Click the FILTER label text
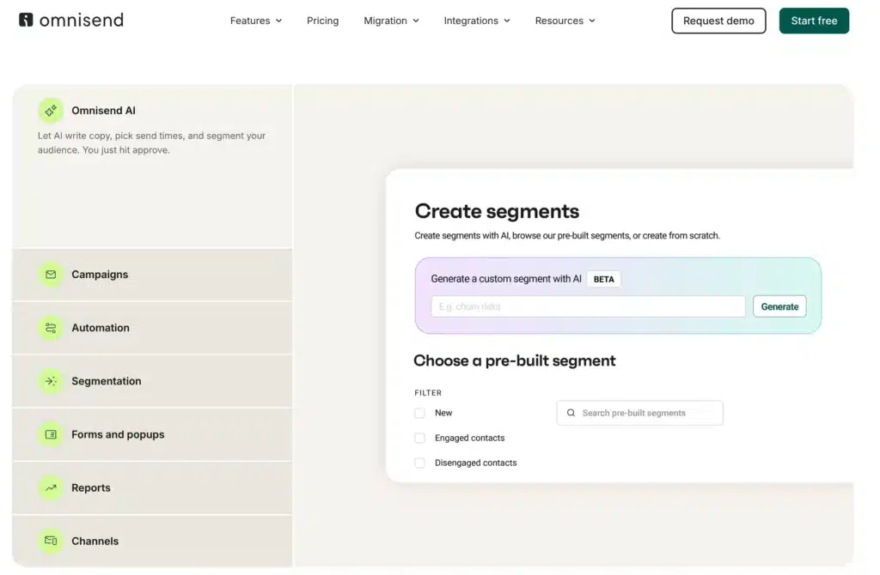Screen dimensions: 880x575 (428, 393)
